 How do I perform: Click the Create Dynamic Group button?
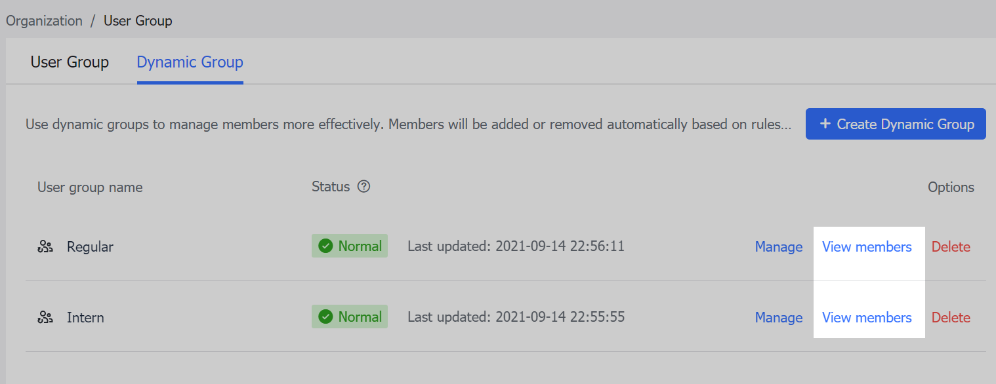click(x=896, y=124)
